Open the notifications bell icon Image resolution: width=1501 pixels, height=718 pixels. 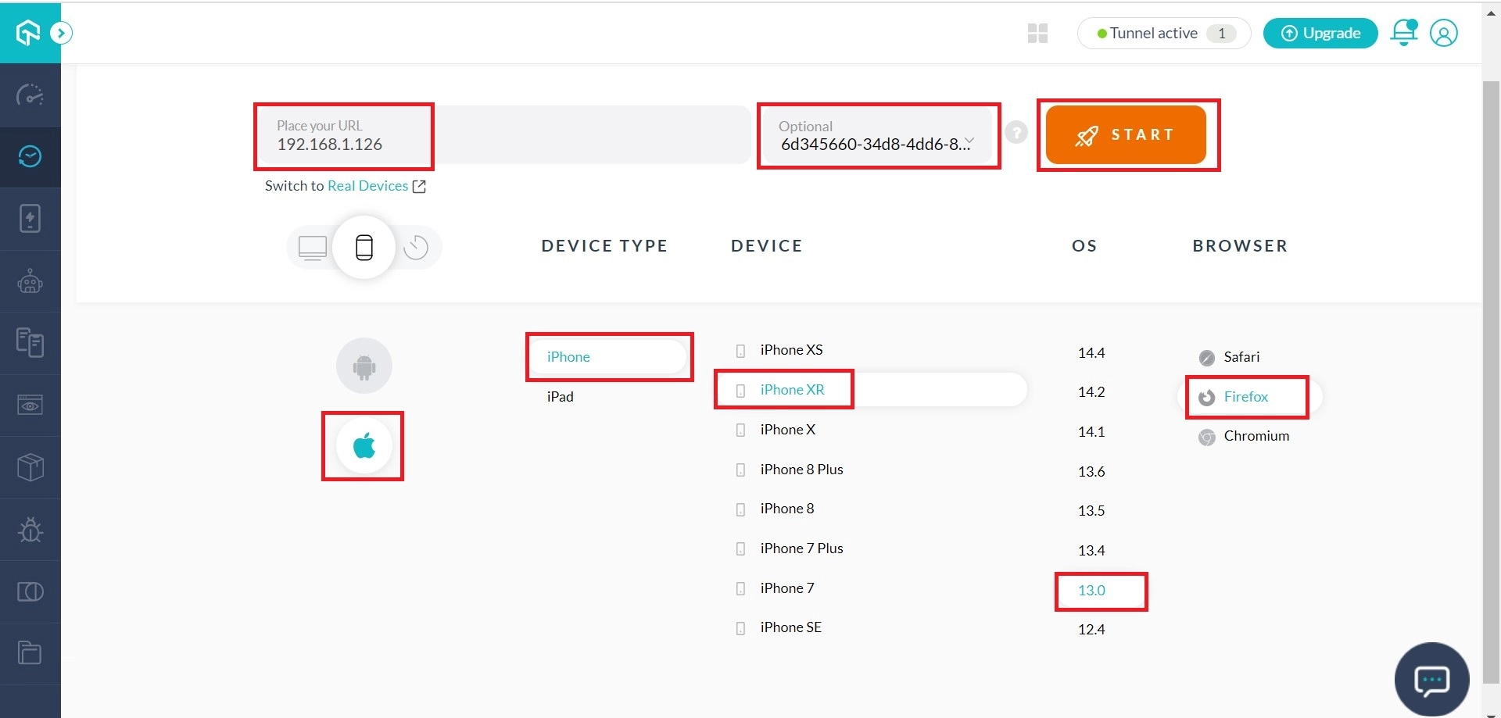click(1403, 33)
